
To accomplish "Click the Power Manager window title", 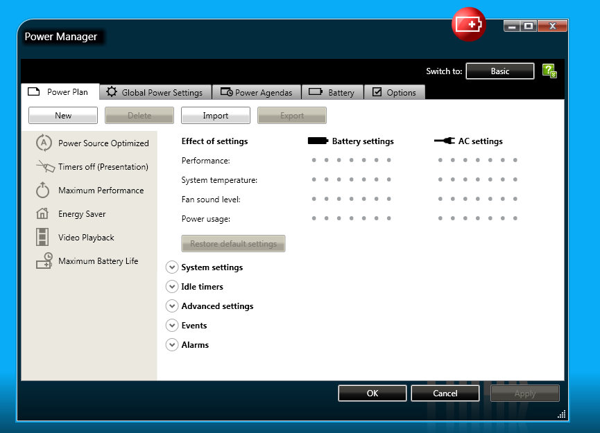I will tap(61, 37).
